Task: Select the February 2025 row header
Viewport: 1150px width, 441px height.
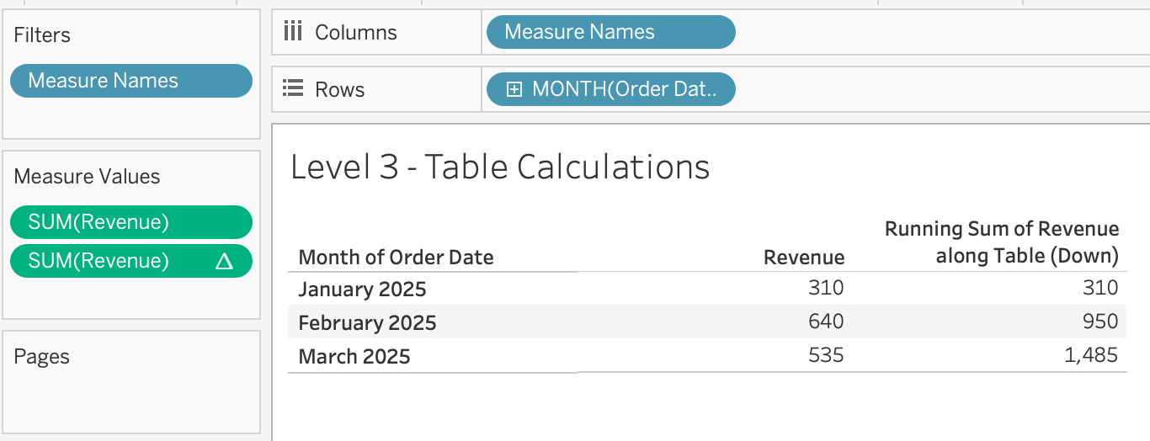Action: point(368,322)
